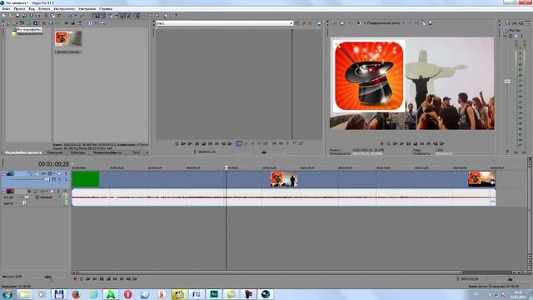This screenshot has width=533, height=300.
Task: Adjust the audio track volume slider
Action: [x=27, y=197]
